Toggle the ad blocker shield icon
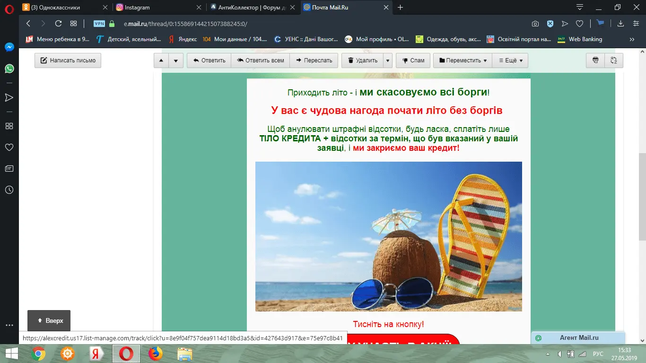Viewport: 646px width, 363px height. (x=550, y=24)
